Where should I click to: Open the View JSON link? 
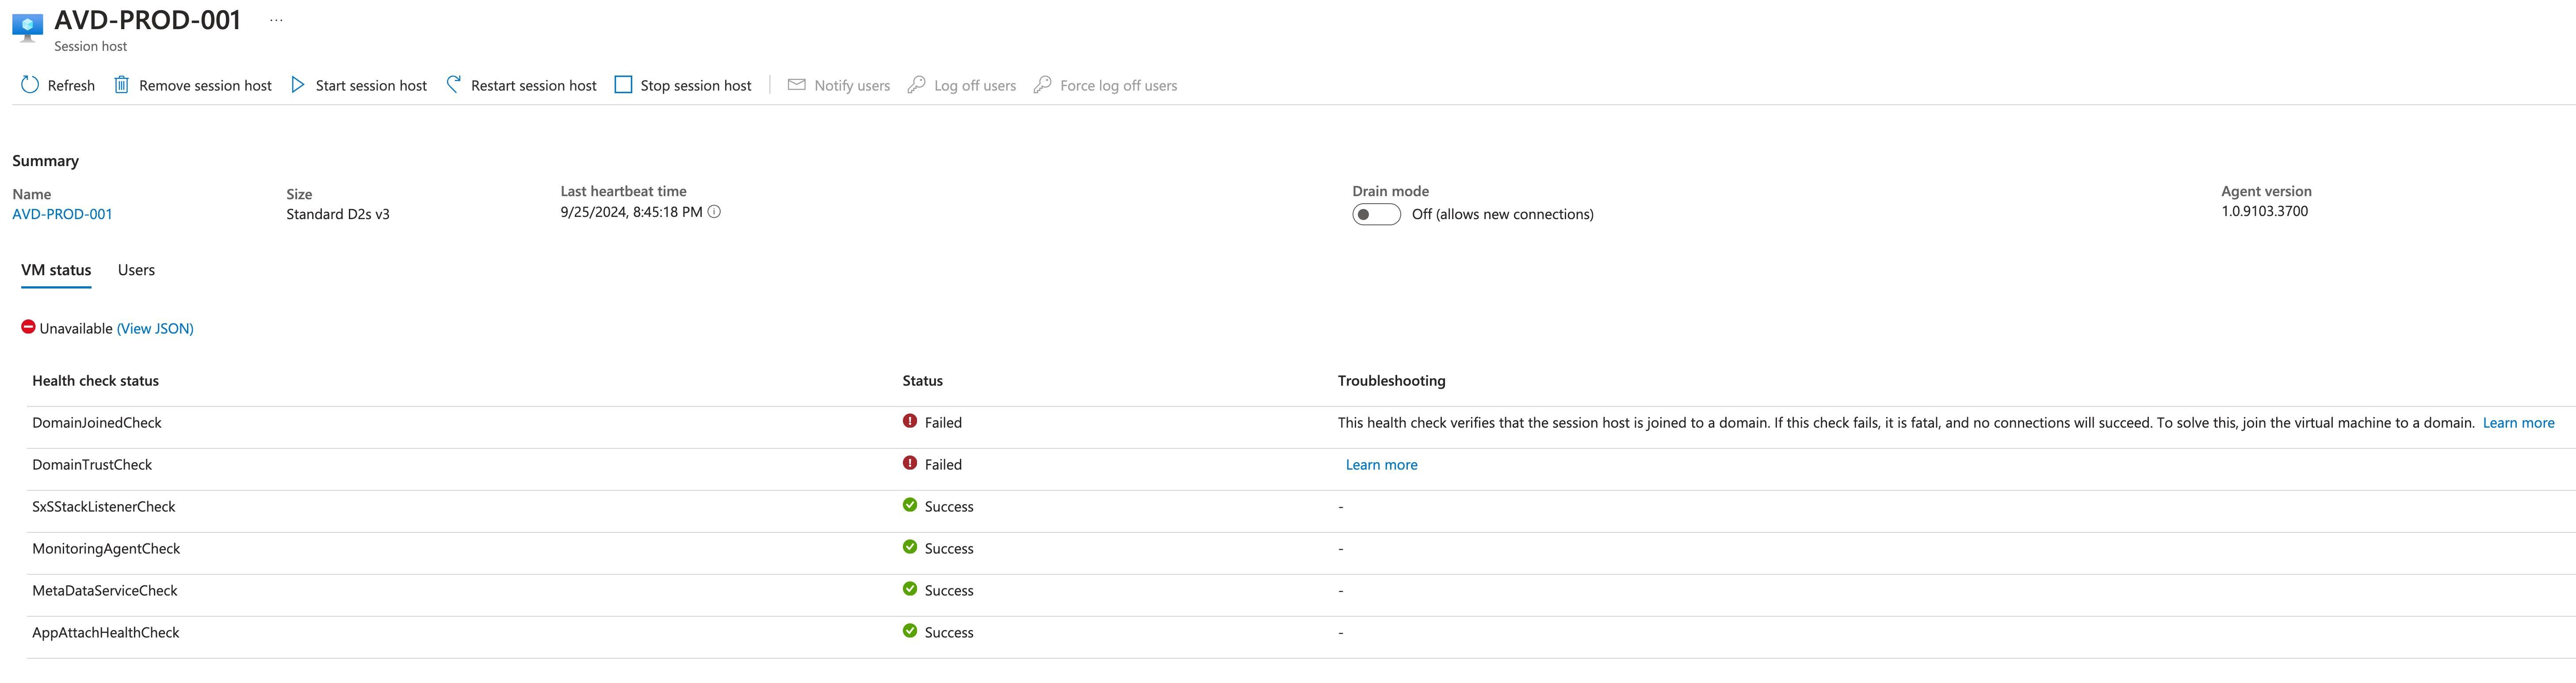coord(155,329)
